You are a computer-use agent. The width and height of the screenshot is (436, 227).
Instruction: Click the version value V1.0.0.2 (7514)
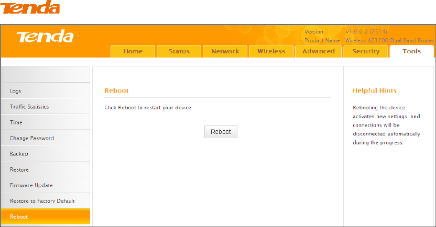(x=366, y=31)
